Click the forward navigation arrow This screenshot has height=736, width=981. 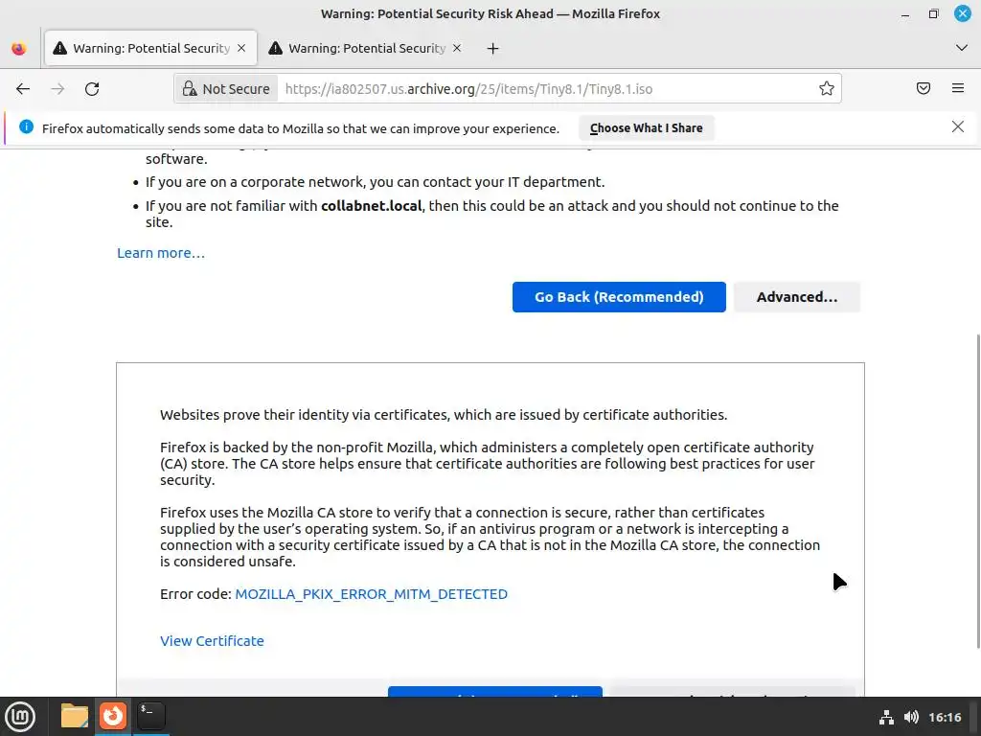point(57,89)
